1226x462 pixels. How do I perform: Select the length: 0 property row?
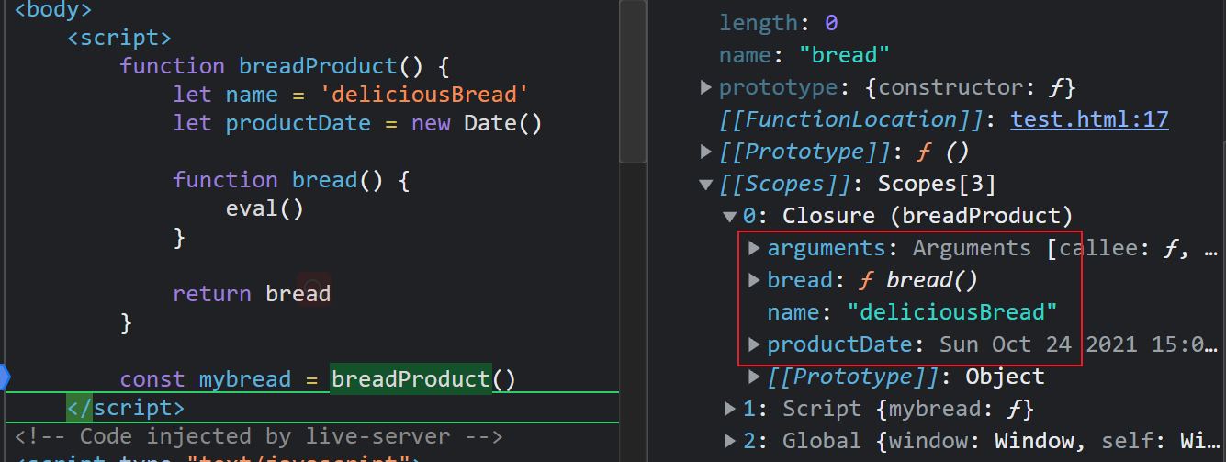click(778, 23)
